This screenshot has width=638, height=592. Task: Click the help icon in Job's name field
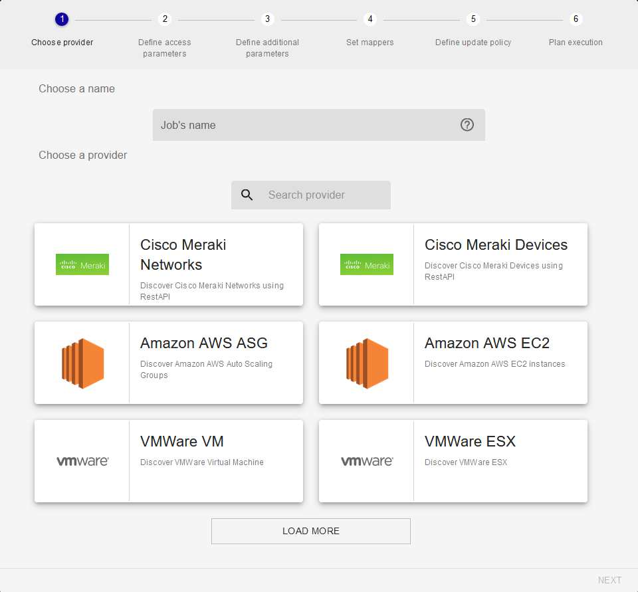467,125
